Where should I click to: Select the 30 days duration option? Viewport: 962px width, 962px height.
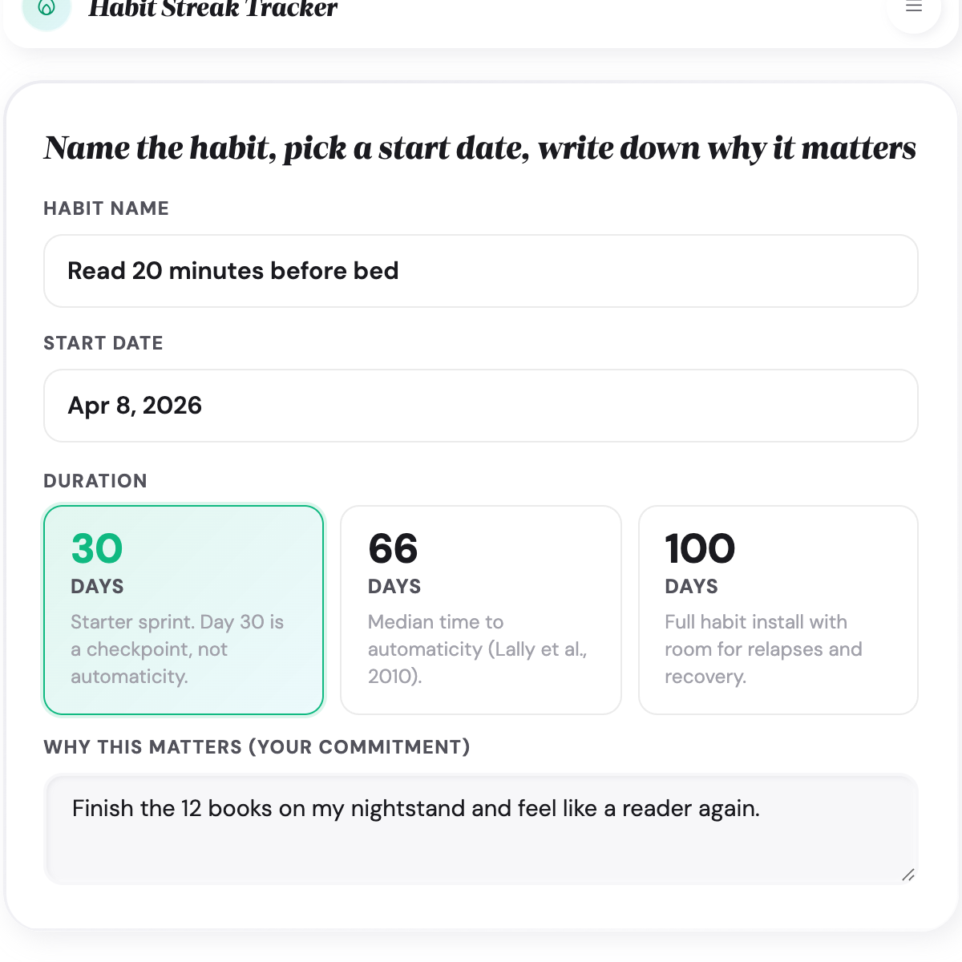tap(183, 609)
